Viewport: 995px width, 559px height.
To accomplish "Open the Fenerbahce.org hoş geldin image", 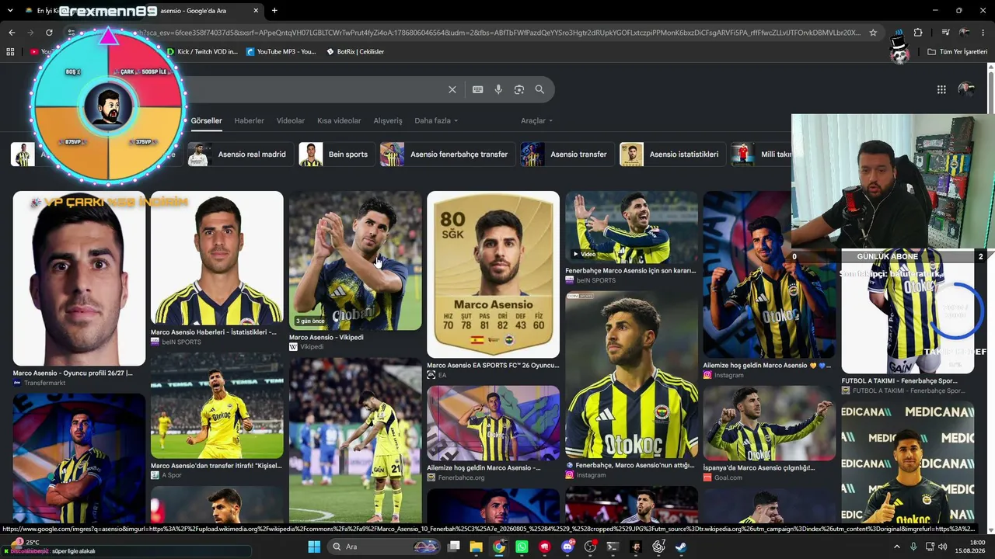I will pyautogui.click(x=493, y=424).
